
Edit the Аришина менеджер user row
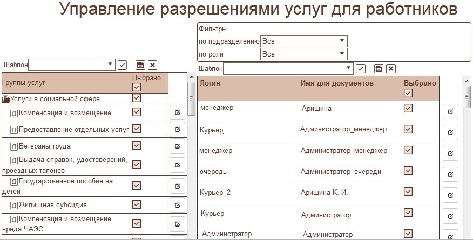(x=450, y=111)
